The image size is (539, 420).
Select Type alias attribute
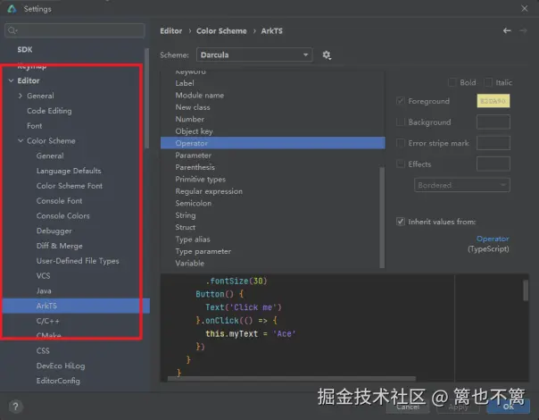[193, 239]
